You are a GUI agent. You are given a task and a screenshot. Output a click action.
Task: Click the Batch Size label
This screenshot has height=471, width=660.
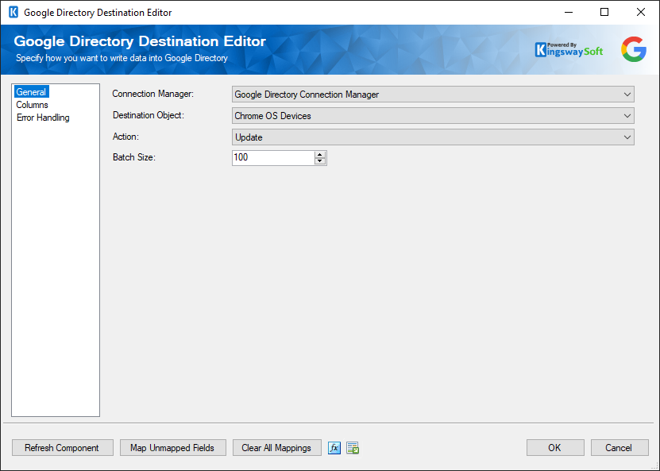pos(134,157)
